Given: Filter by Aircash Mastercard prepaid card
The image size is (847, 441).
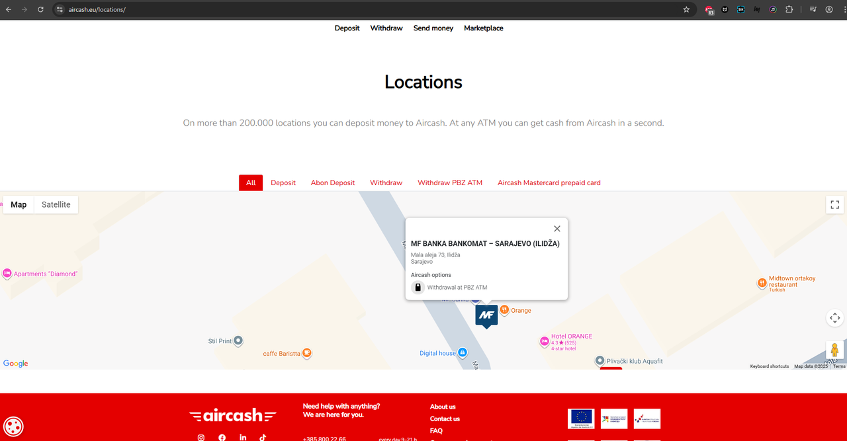Looking at the screenshot, I should tap(549, 182).
